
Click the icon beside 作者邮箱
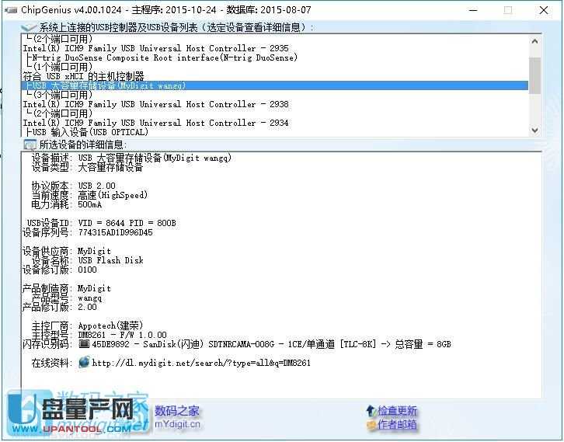pos(371,425)
